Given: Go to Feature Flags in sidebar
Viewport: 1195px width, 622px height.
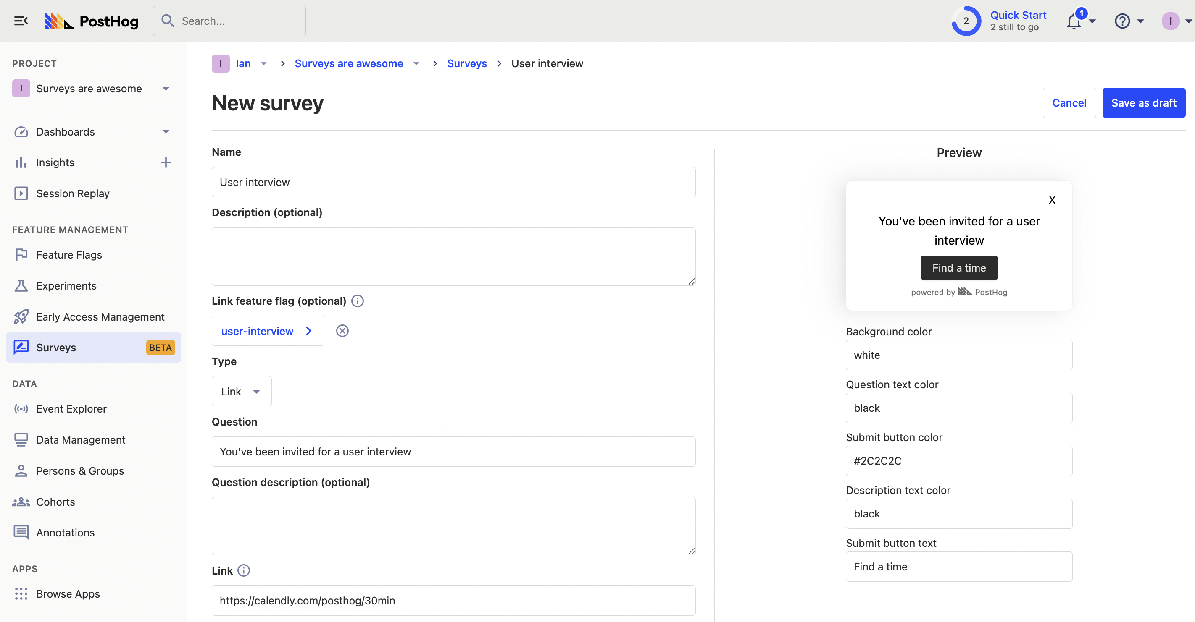Looking at the screenshot, I should [69, 255].
